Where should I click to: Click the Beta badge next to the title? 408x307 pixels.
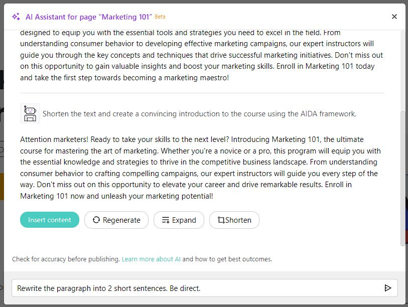coord(160,17)
